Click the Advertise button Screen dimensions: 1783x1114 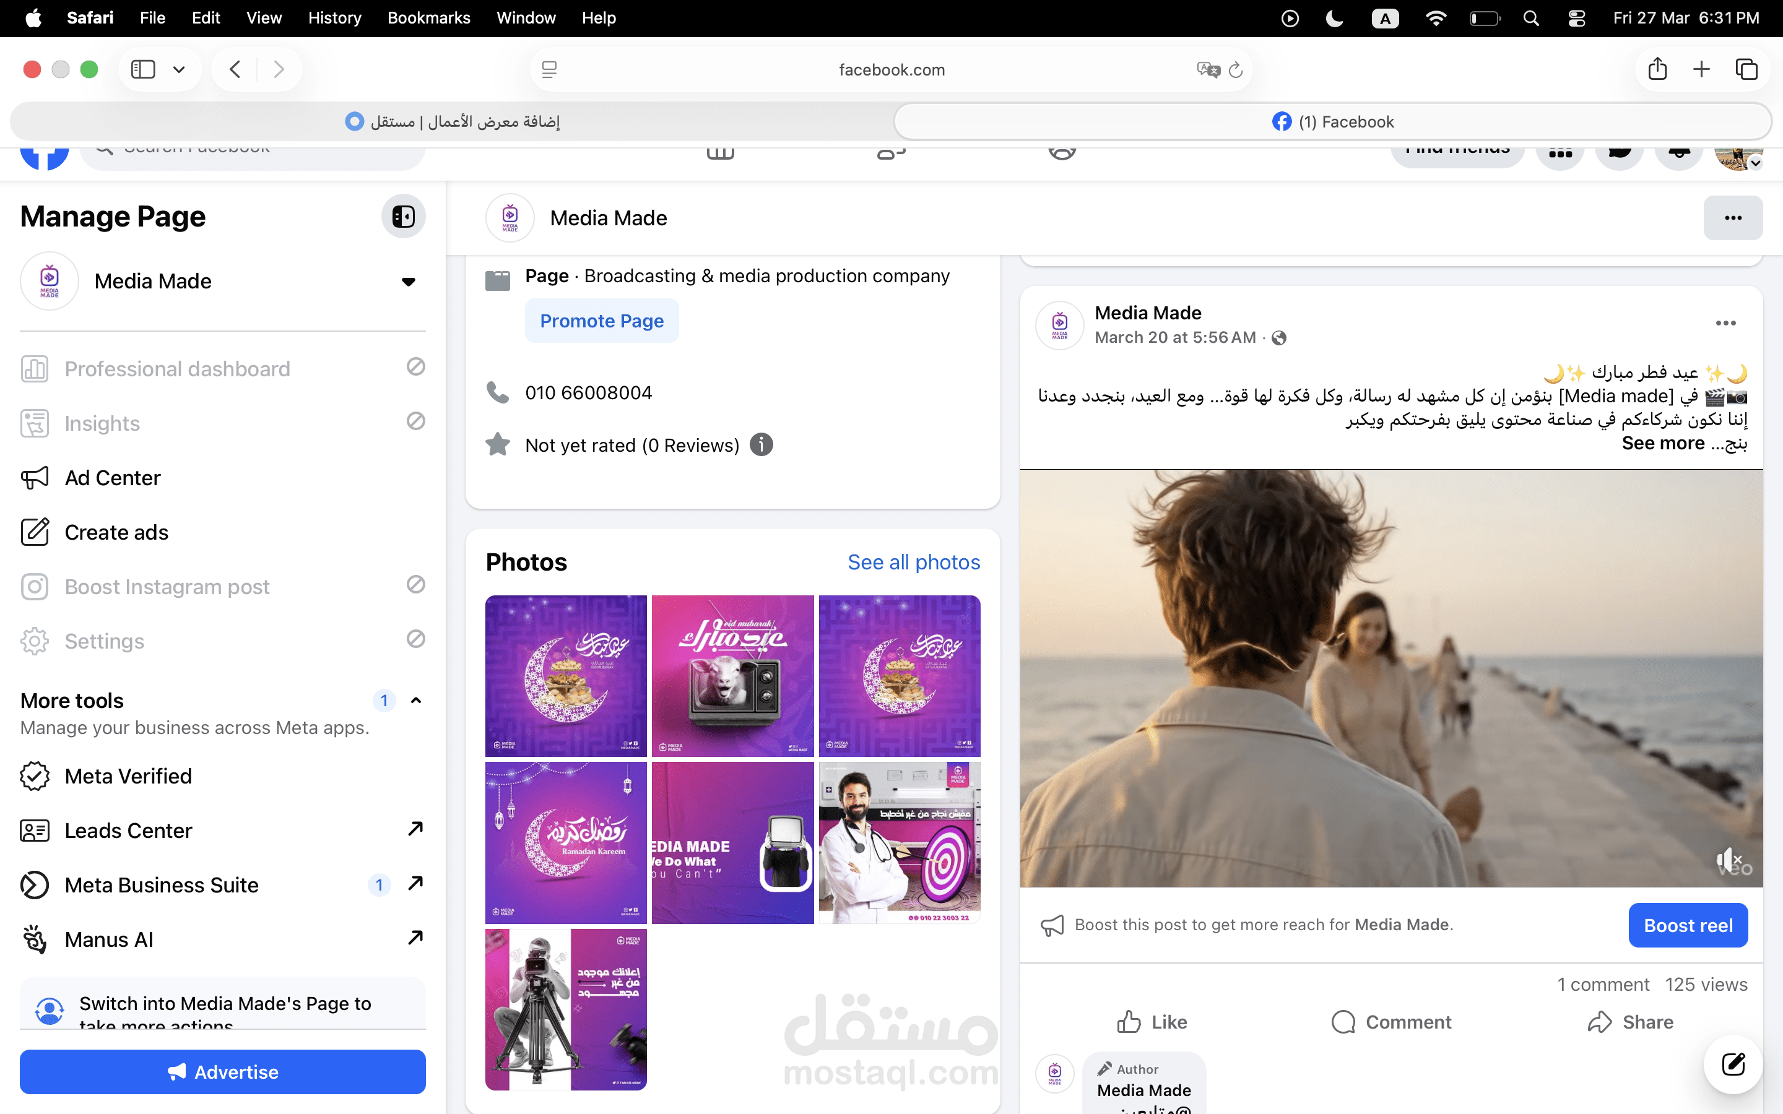[222, 1072]
